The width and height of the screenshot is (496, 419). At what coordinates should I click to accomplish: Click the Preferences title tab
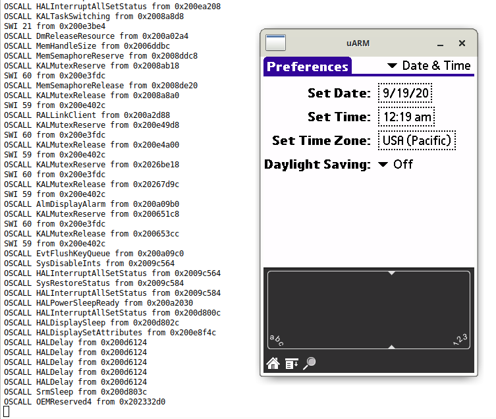[x=308, y=67]
